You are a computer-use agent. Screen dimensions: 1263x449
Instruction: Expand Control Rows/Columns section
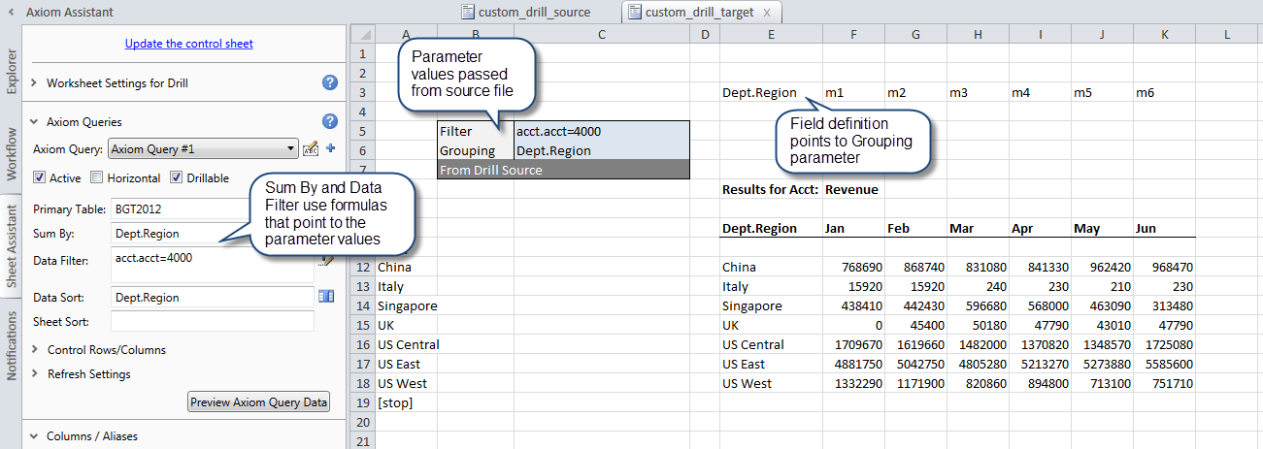[34, 349]
